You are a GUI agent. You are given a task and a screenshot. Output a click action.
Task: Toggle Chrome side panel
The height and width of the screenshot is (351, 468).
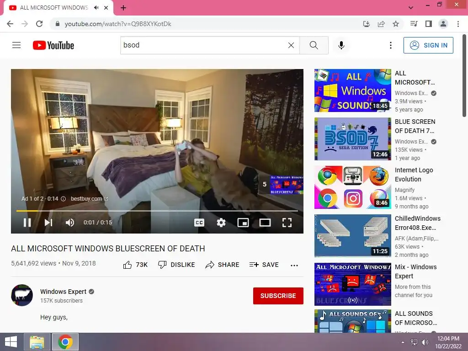pyautogui.click(x=429, y=24)
